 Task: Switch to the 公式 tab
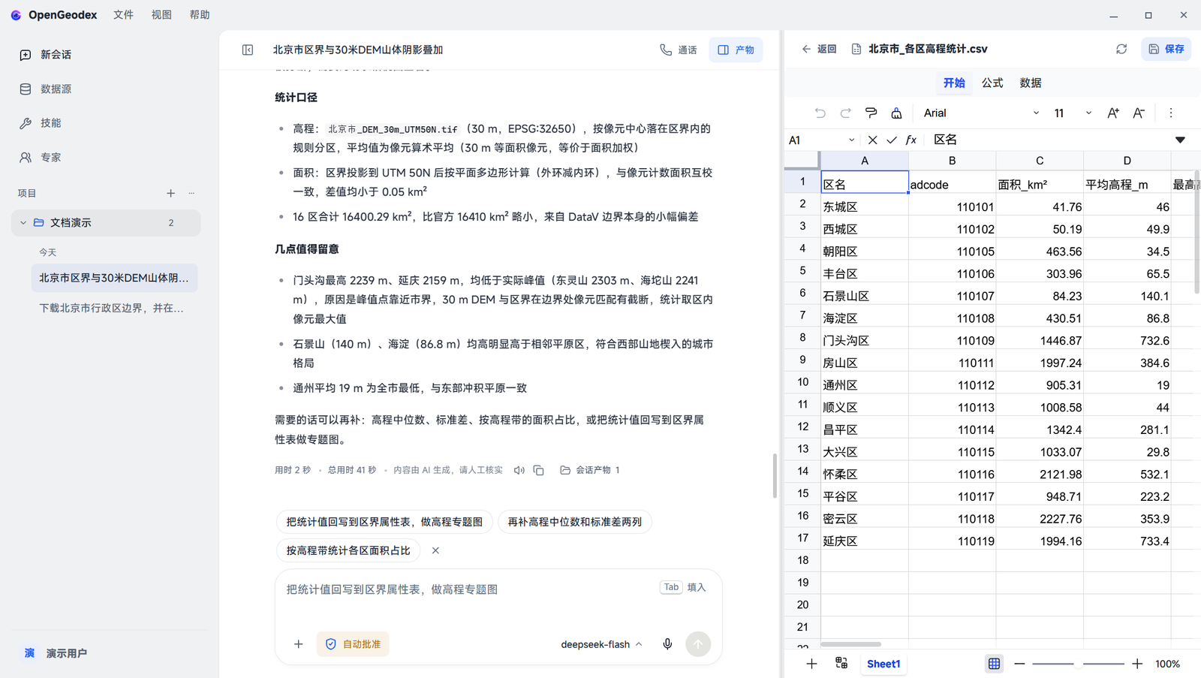click(992, 83)
